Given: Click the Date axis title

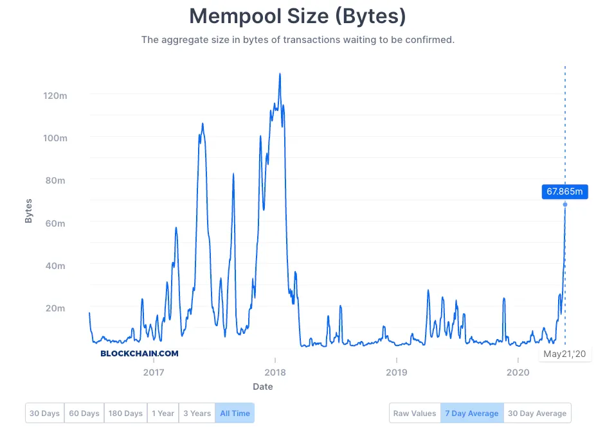Looking at the screenshot, I should 262,387.
